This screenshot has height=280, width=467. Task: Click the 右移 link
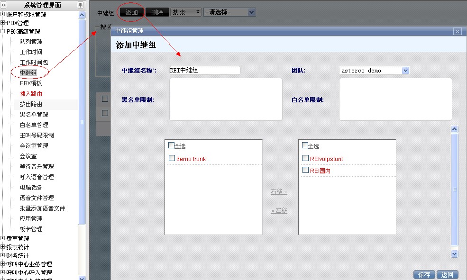(x=279, y=192)
